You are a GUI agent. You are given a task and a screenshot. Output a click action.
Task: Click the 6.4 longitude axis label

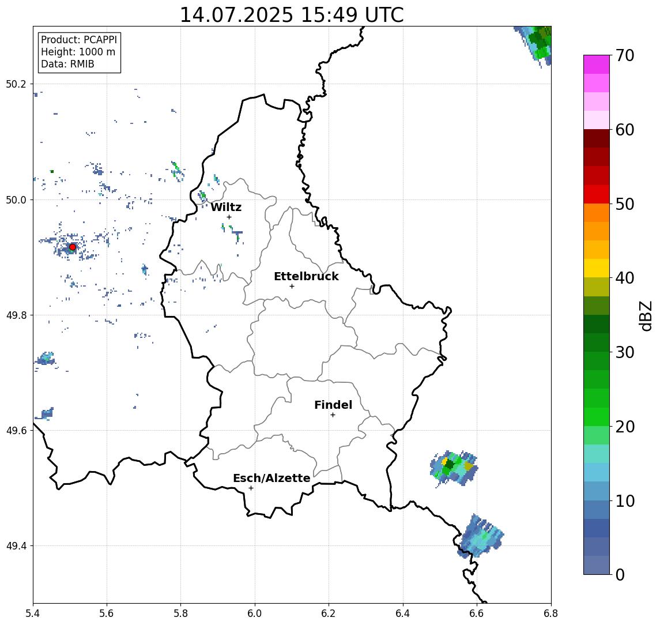coord(403,613)
